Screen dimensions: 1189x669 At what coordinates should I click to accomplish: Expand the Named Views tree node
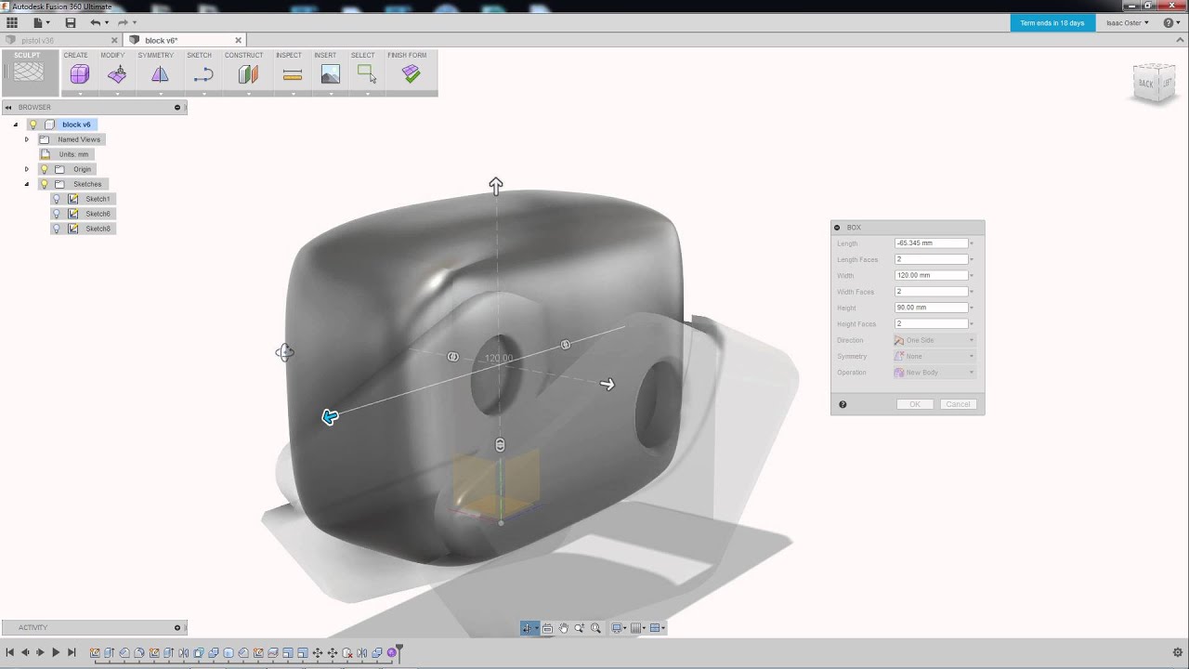(27, 139)
